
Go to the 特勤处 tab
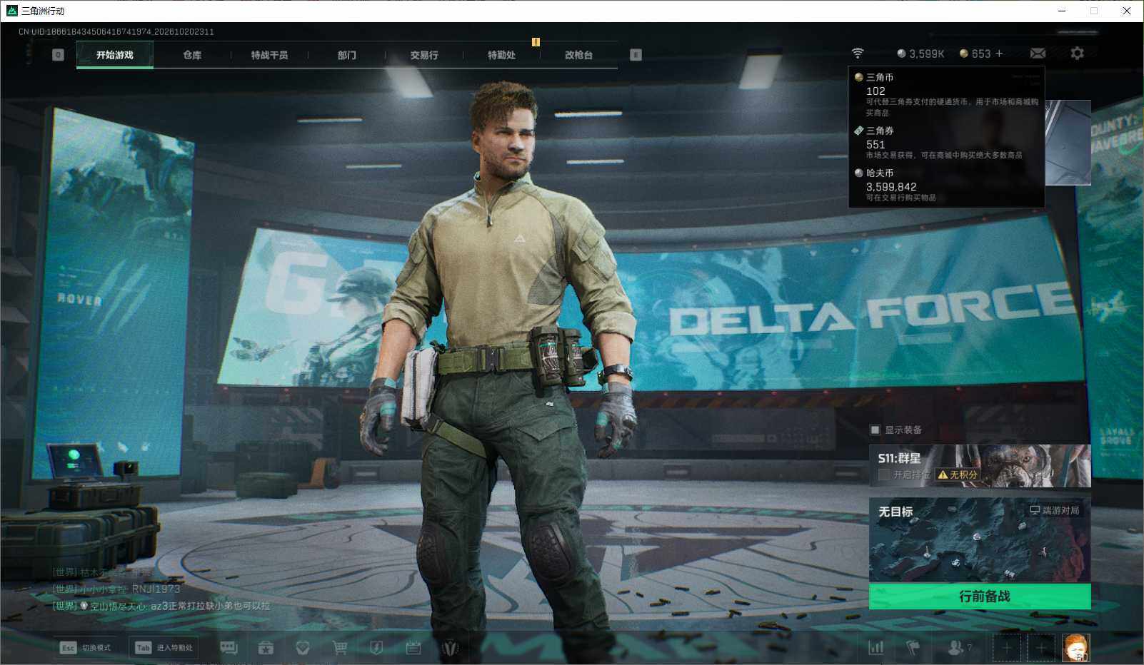point(501,55)
